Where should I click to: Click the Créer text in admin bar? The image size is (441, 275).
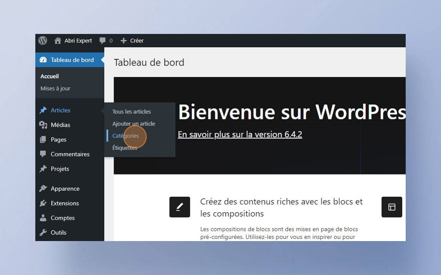(137, 41)
